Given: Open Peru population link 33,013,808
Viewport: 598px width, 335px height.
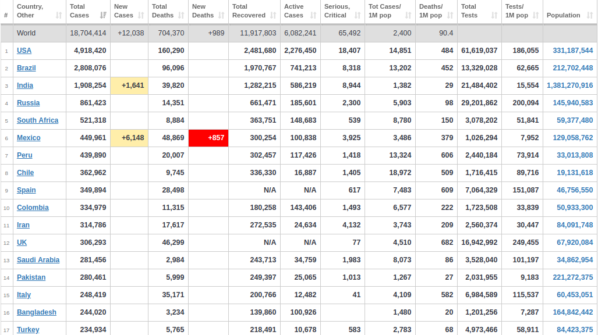Looking at the screenshot, I should click(x=575, y=155).
